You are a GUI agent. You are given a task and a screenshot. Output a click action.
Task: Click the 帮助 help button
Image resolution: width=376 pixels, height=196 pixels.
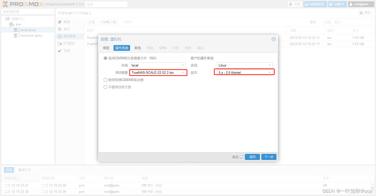tap(365, 13)
